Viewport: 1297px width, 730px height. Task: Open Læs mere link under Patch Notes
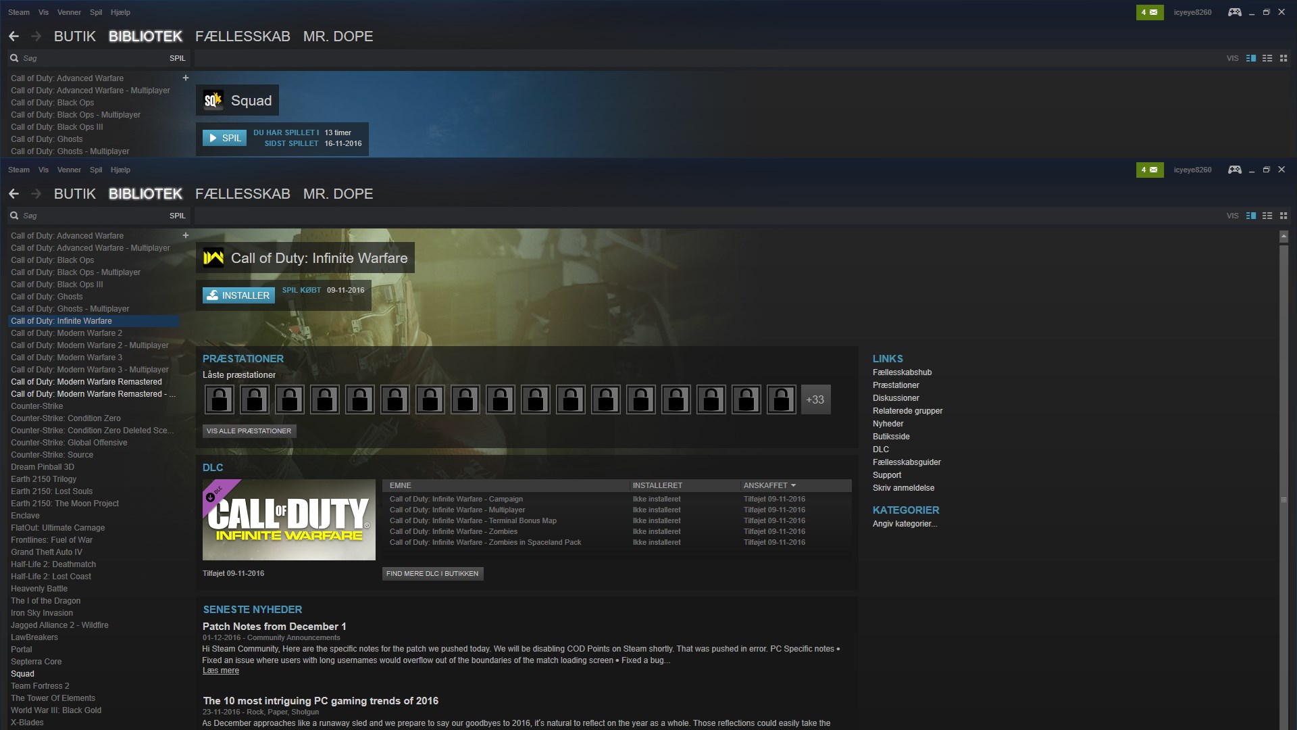click(x=221, y=671)
